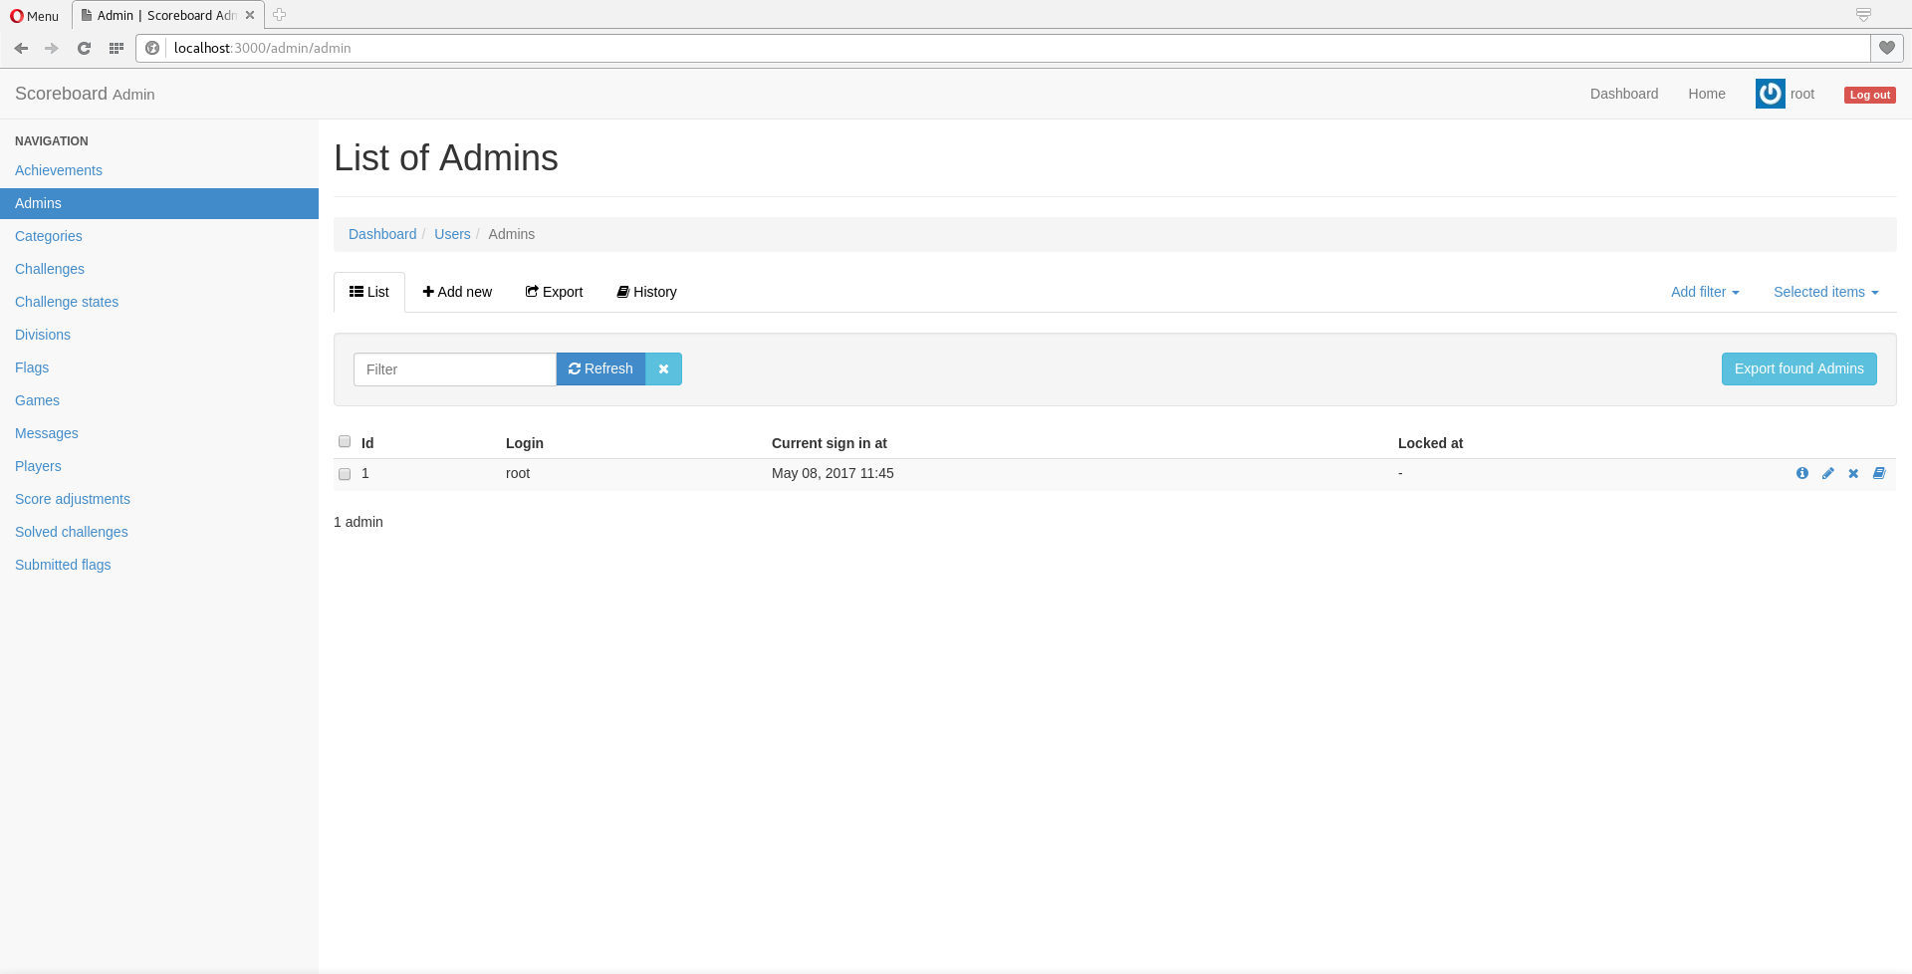
Task: Open the Players section in navigation
Action: click(38, 466)
